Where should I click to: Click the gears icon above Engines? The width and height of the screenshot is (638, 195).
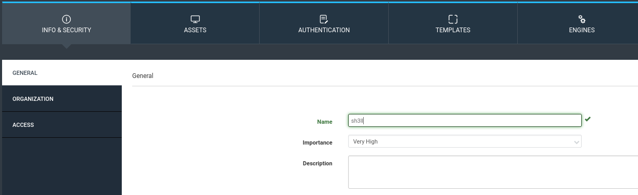[x=582, y=19]
